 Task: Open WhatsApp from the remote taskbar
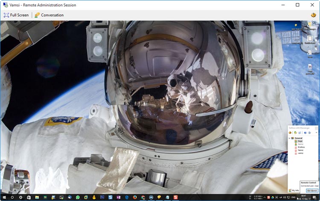[x=78, y=197]
